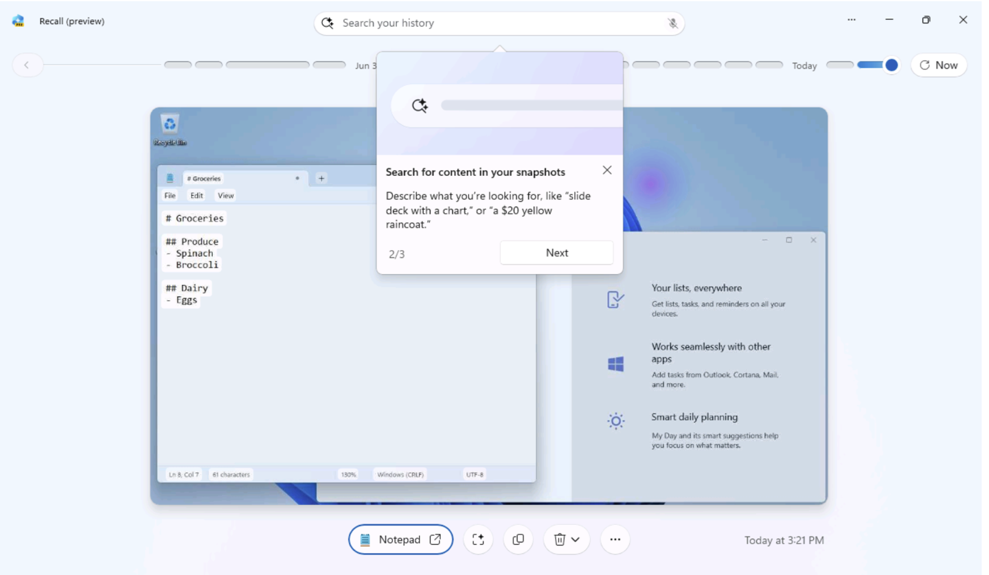Click the blue timeline slider handle
The height and width of the screenshot is (575, 989).
891,65
